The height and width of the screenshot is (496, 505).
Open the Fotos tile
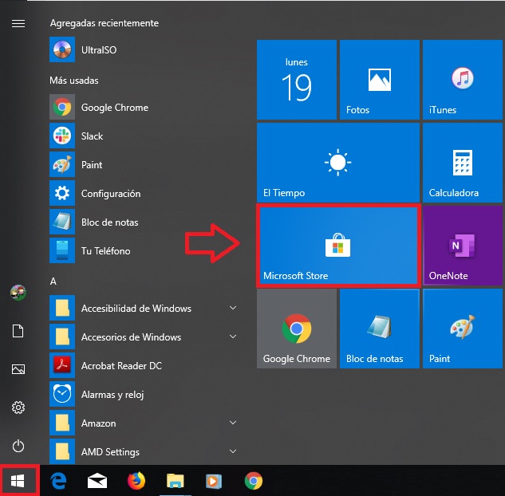pos(379,80)
